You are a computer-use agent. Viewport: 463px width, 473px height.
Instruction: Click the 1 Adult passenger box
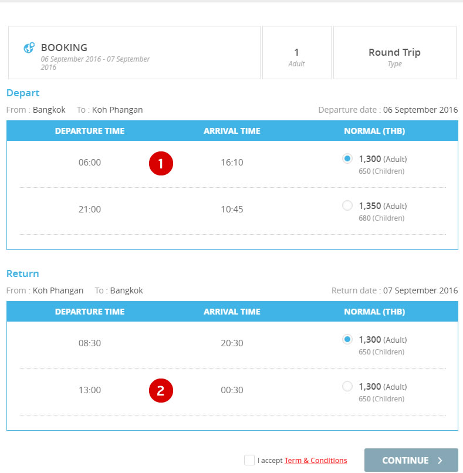296,53
